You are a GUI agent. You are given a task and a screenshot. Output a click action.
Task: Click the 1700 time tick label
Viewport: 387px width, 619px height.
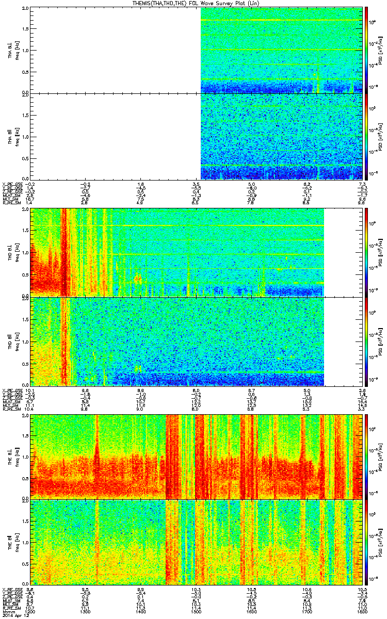coord(307,612)
